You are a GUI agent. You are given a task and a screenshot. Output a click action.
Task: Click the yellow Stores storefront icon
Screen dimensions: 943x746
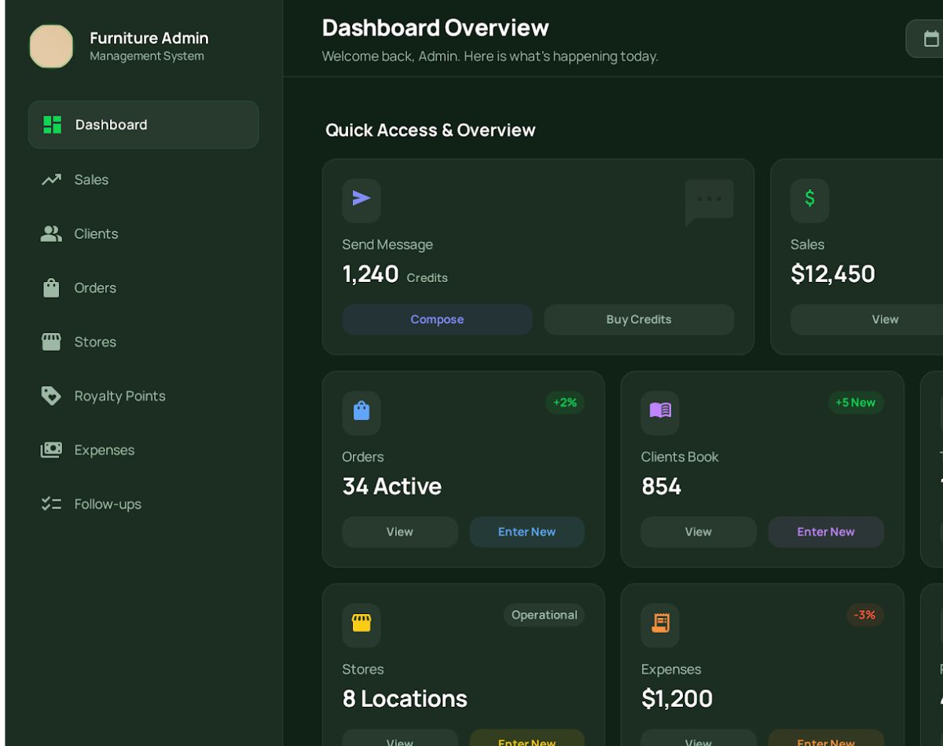click(x=361, y=623)
